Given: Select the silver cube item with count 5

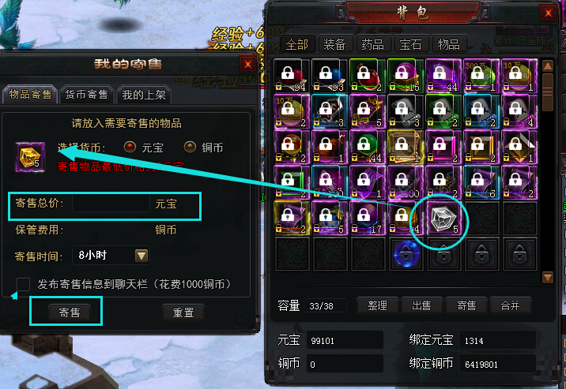Looking at the screenshot, I should click(443, 219).
